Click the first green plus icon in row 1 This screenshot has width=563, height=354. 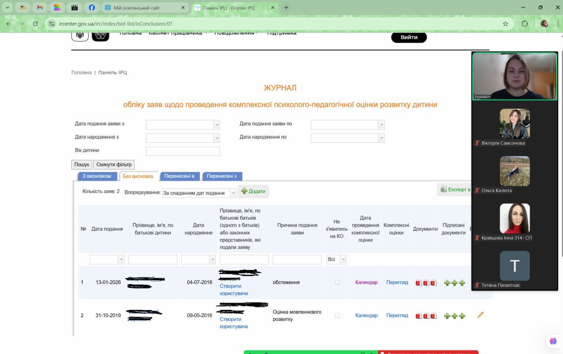(x=447, y=283)
